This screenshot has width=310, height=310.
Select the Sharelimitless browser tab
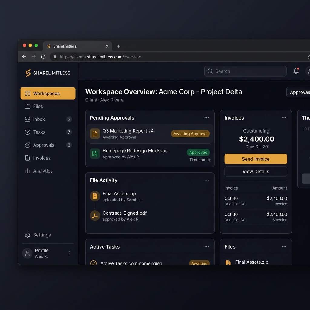[77, 46]
